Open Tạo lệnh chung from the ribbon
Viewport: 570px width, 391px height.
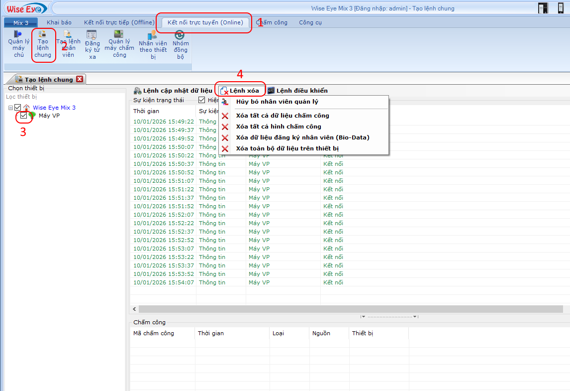pyautogui.click(x=44, y=45)
